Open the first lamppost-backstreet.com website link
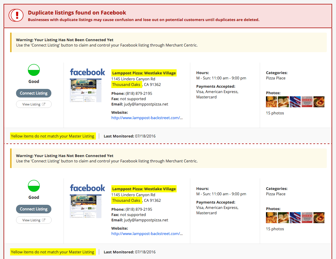This screenshot has height=259, width=336. (147, 118)
